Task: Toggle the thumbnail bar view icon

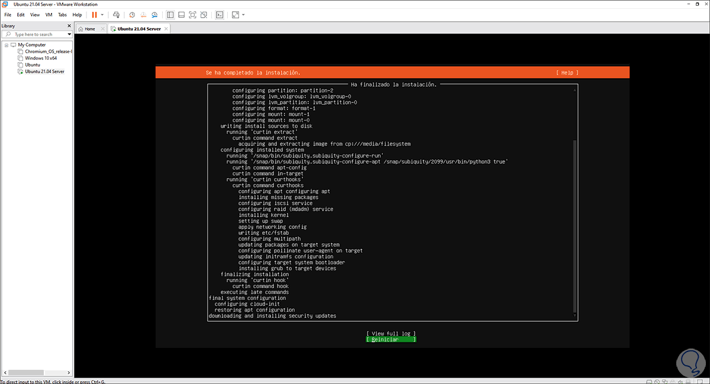Action: tap(182, 14)
